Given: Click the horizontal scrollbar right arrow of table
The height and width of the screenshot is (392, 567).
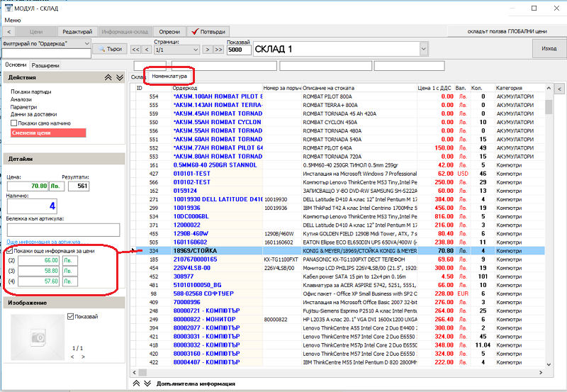Looking at the screenshot, I should tap(541, 372).
